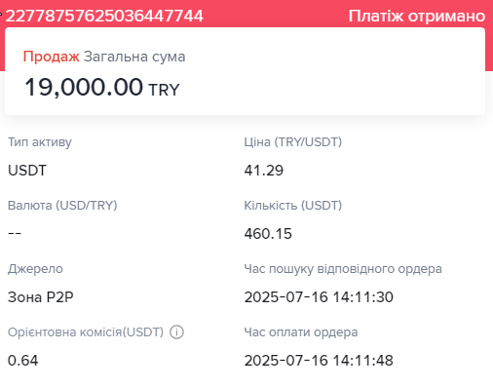
Task: Click the back arrow icon before order number
Action: 1,14
